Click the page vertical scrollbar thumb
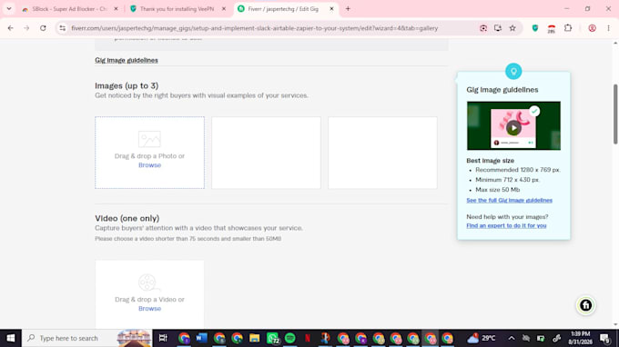 point(615,114)
